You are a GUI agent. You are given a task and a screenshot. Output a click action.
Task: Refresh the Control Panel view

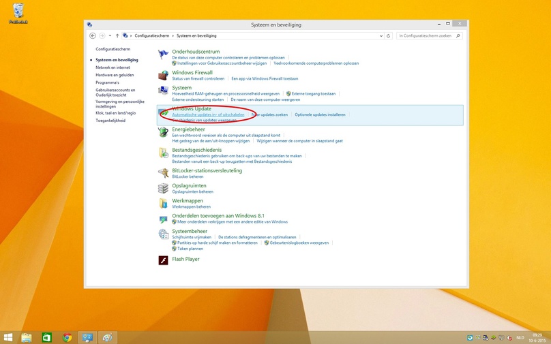[388, 35]
